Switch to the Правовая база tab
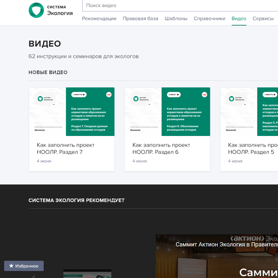Screen dimensions: 278x278 pyautogui.click(x=140, y=19)
